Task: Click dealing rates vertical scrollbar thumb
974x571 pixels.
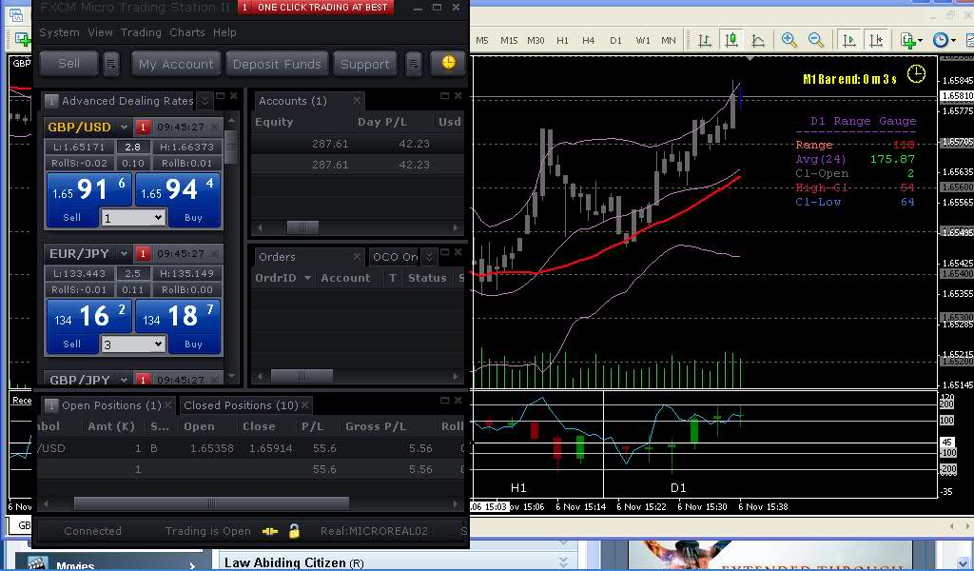Action: click(230, 146)
